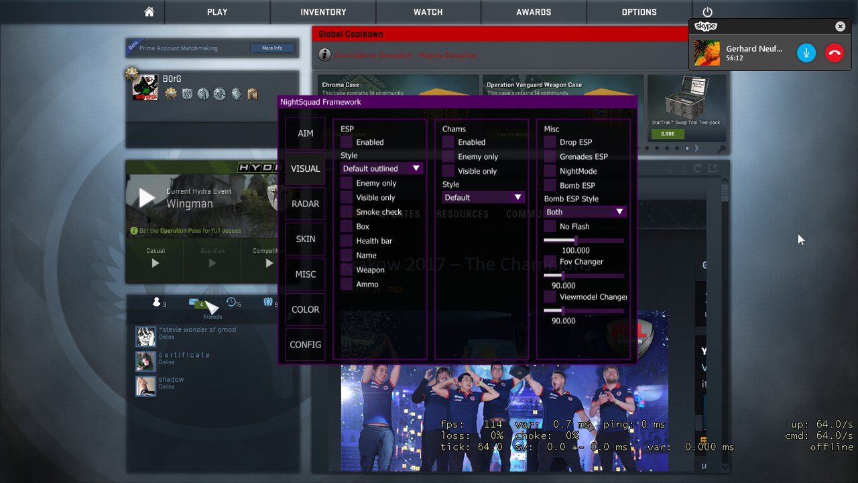Toggle the NightMode checkbox
Viewport: 858px width, 483px height.
pos(550,171)
